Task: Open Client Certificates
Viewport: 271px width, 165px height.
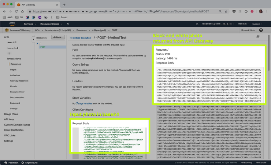Action: point(14,130)
